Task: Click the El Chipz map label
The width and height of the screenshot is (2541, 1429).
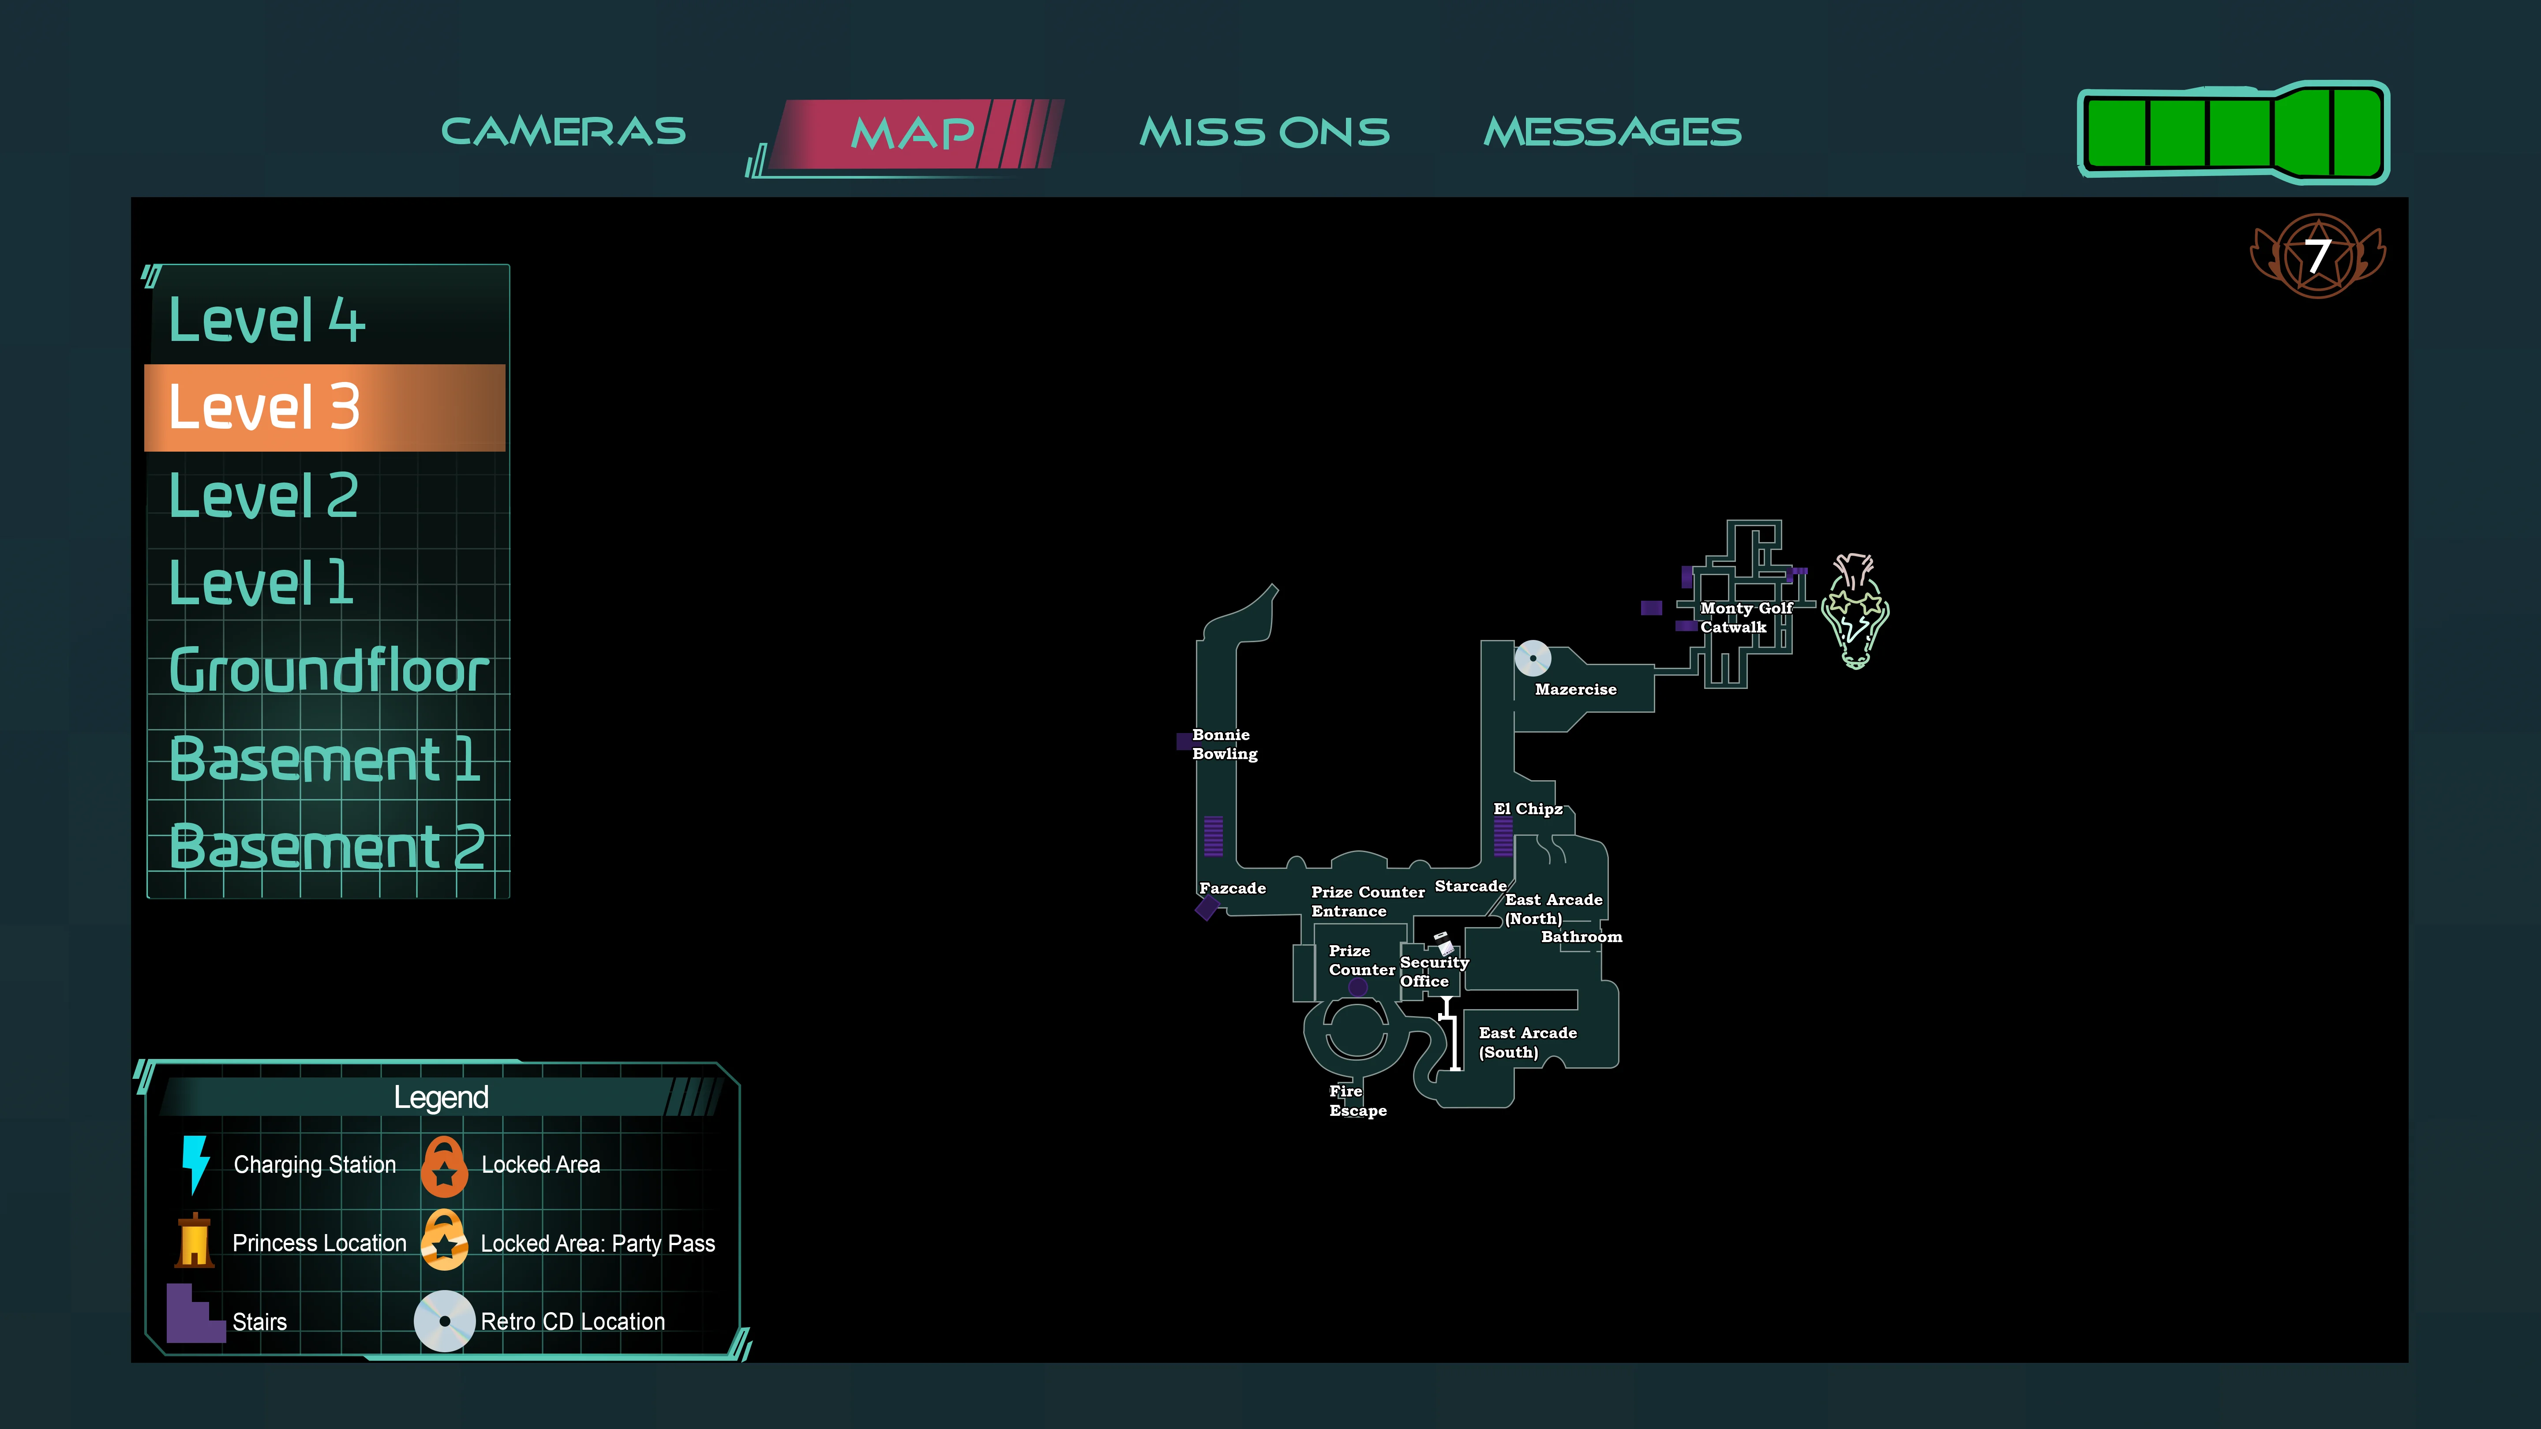Action: pyautogui.click(x=1528, y=809)
